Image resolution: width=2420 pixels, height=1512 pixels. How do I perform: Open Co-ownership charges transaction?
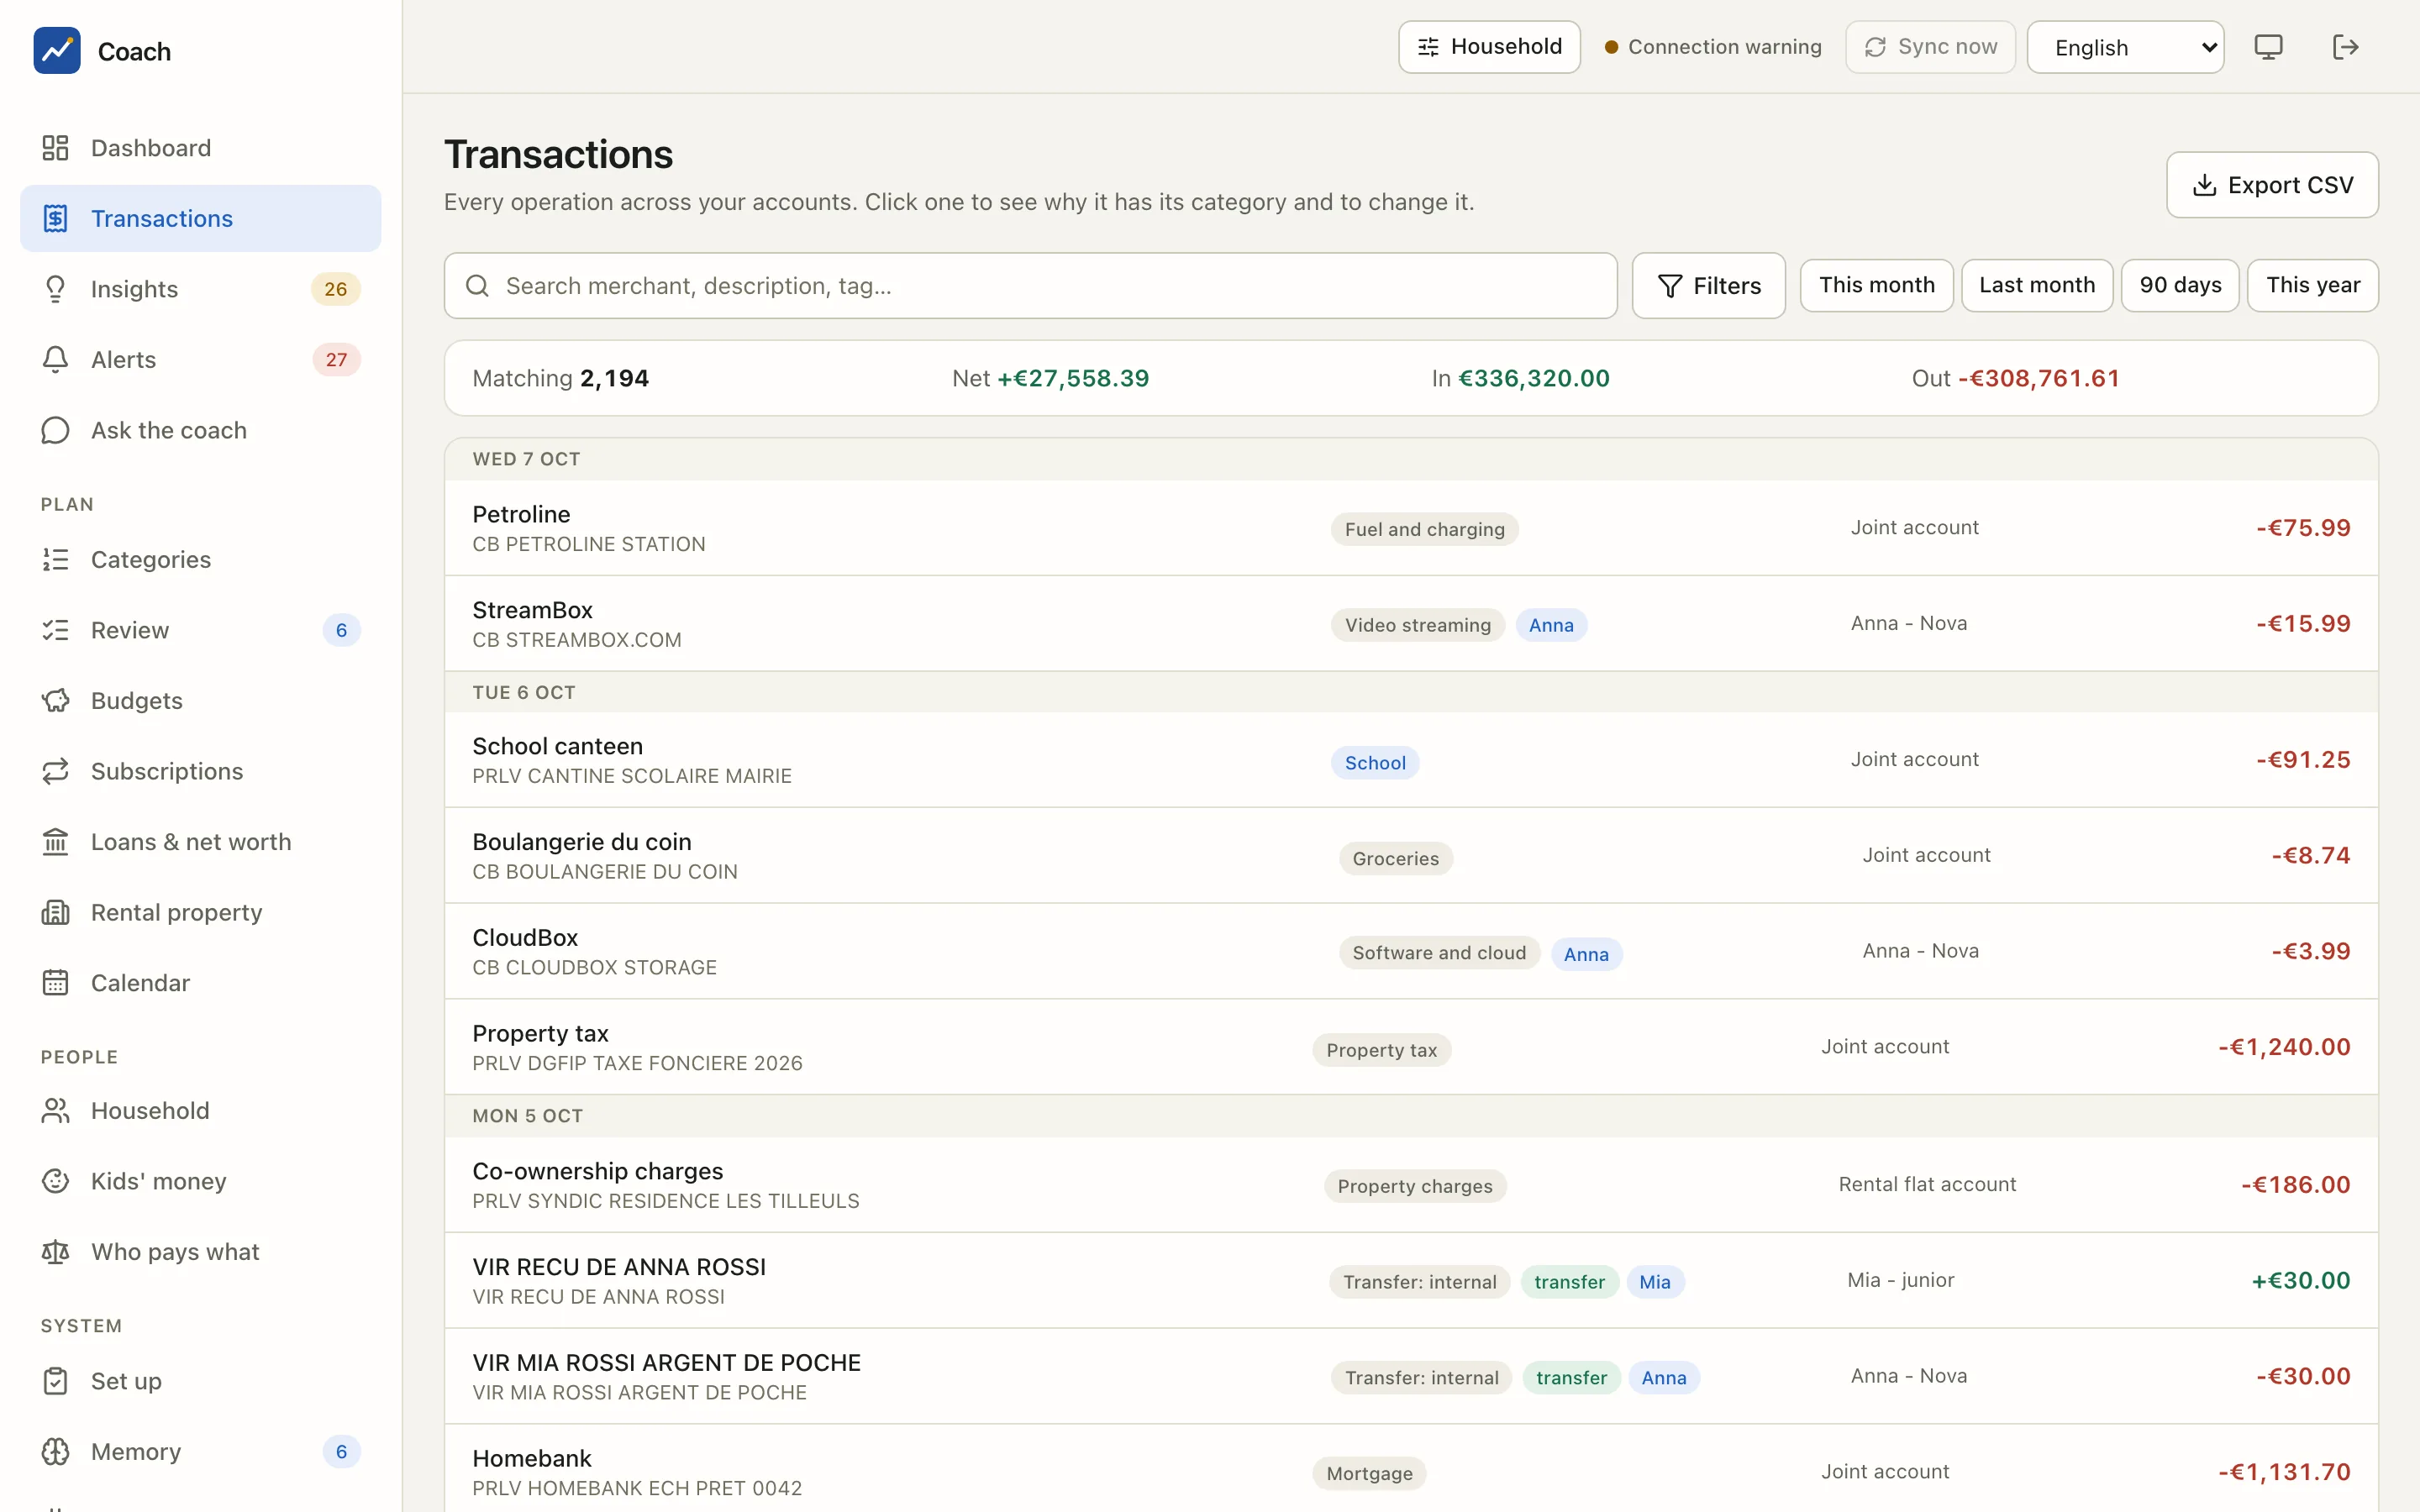[1411, 1185]
